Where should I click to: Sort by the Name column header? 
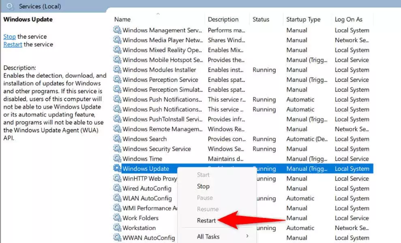tap(122, 19)
